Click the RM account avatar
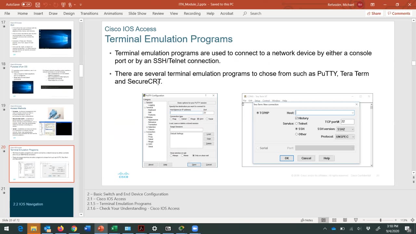Screen dimensions: 416x234 coord(360,5)
